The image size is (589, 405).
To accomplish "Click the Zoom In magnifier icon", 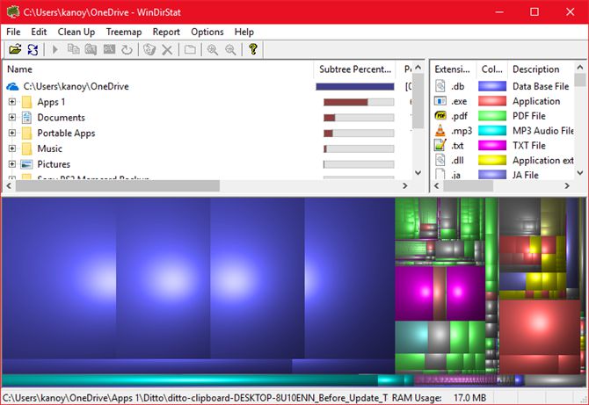I will 213,50.
